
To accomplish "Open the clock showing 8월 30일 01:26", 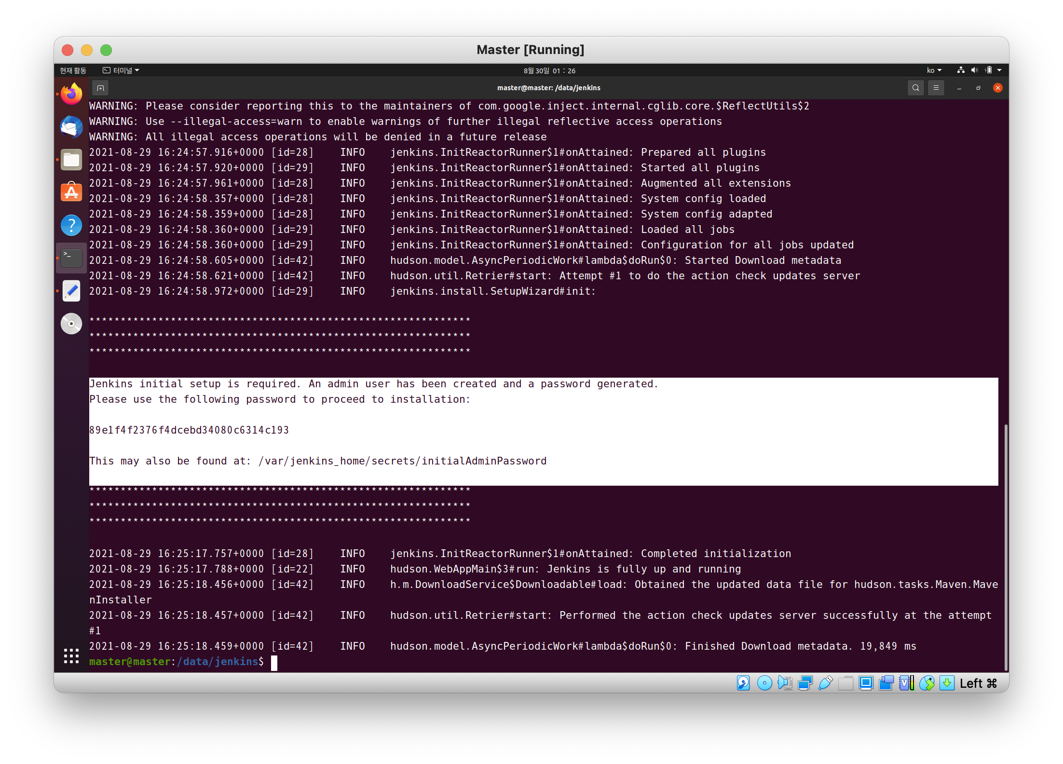I will (x=549, y=70).
